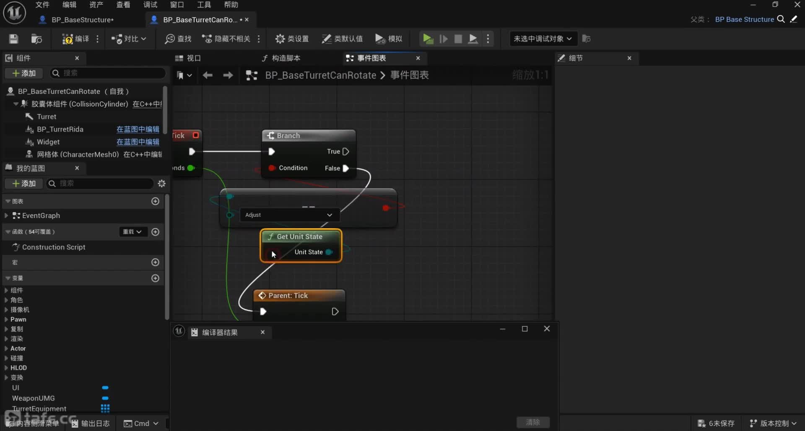This screenshot has height=431, width=805.
Task: Click the Save blueprint icon
Action: (x=13, y=39)
